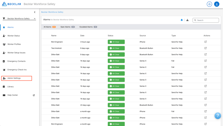Go to Alarms in the sidebar
Viewport: 223px width, 126px height.
[10, 27]
